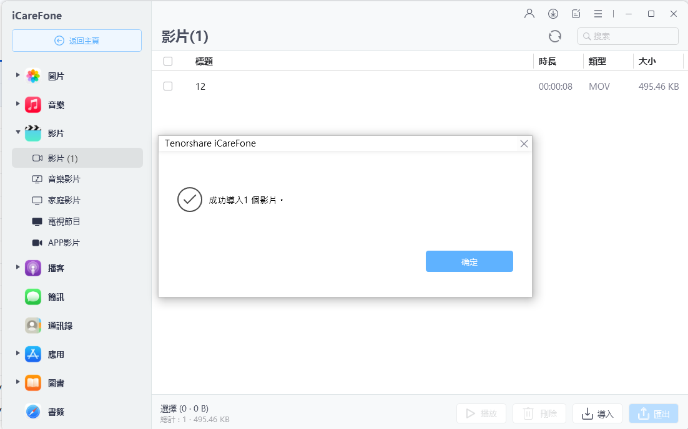
Task: Click the success checkmark icon in dialog
Action: tap(190, 200)
